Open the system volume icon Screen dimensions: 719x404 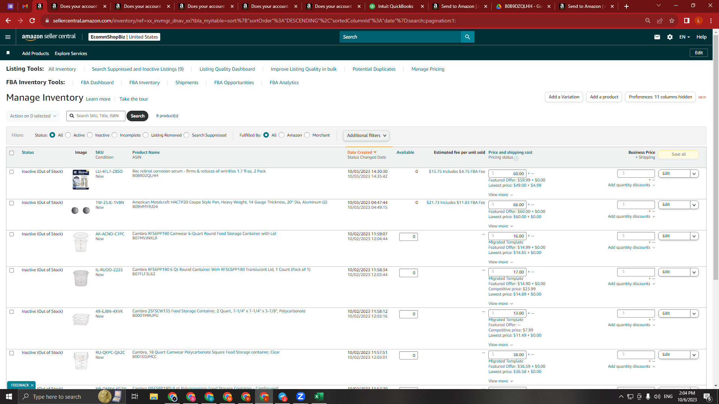point(657,397)
